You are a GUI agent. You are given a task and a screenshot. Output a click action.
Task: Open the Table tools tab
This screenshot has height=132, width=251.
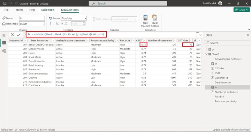point(48,10)
